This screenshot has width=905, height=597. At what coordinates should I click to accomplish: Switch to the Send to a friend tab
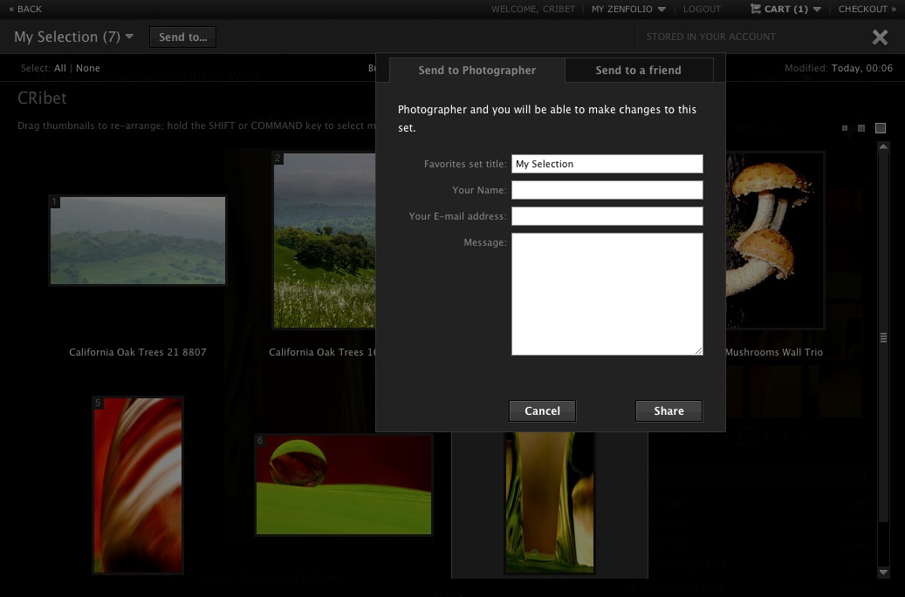[x=639, y=70]
